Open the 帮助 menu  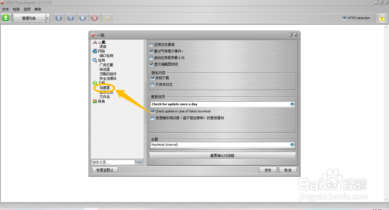coord(38,9)
